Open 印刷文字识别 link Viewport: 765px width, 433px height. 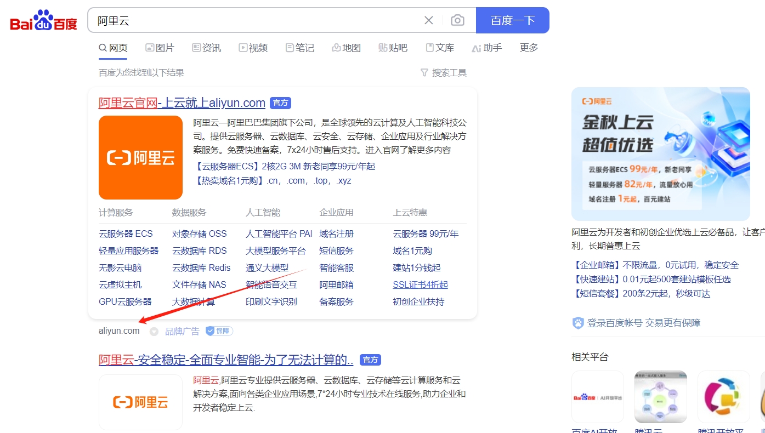point(271,301)
